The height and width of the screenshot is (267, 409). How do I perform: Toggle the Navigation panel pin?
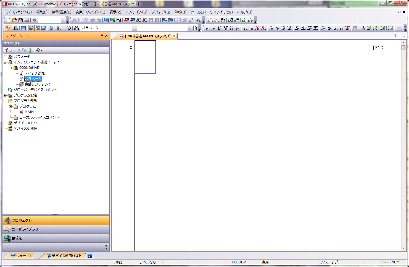pos(102,36)
